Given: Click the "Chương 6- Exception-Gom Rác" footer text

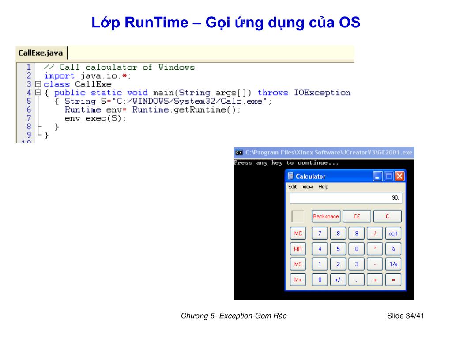Looking at the screenshot, I should point(234,316).
